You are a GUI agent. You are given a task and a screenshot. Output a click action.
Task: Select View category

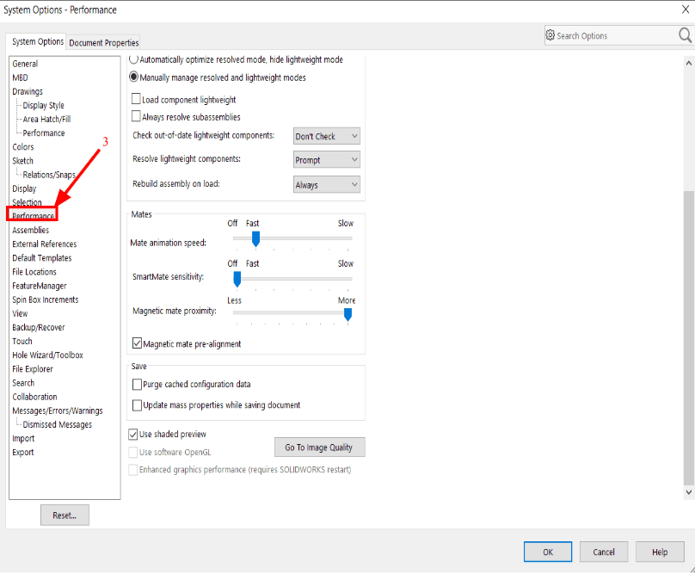[x=20, y=313]
